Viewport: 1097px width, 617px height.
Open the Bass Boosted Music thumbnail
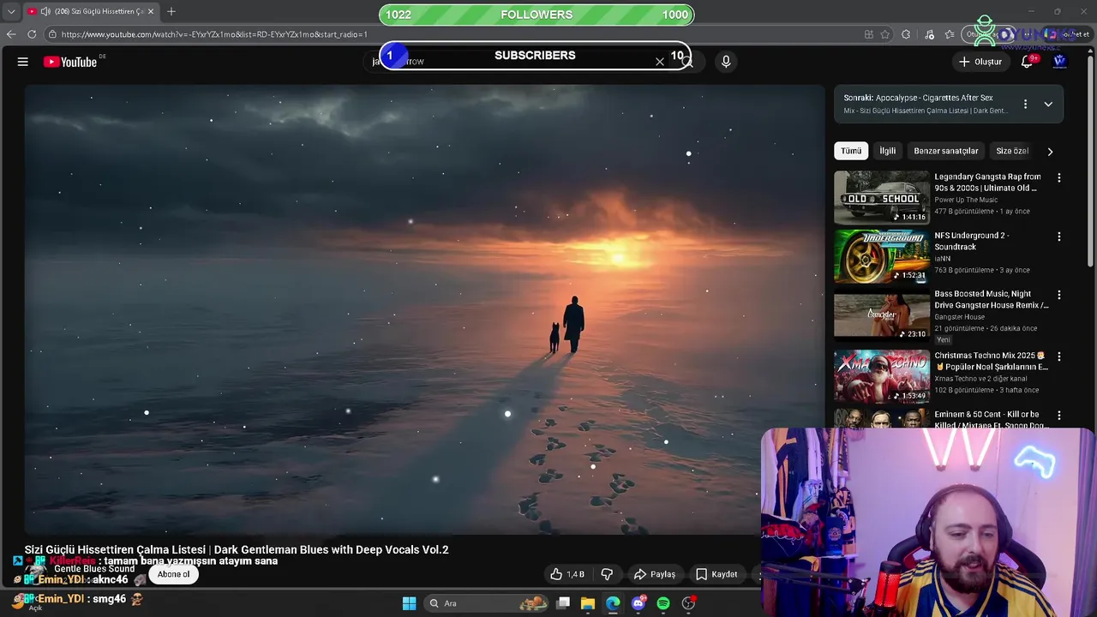pos(882,314)
